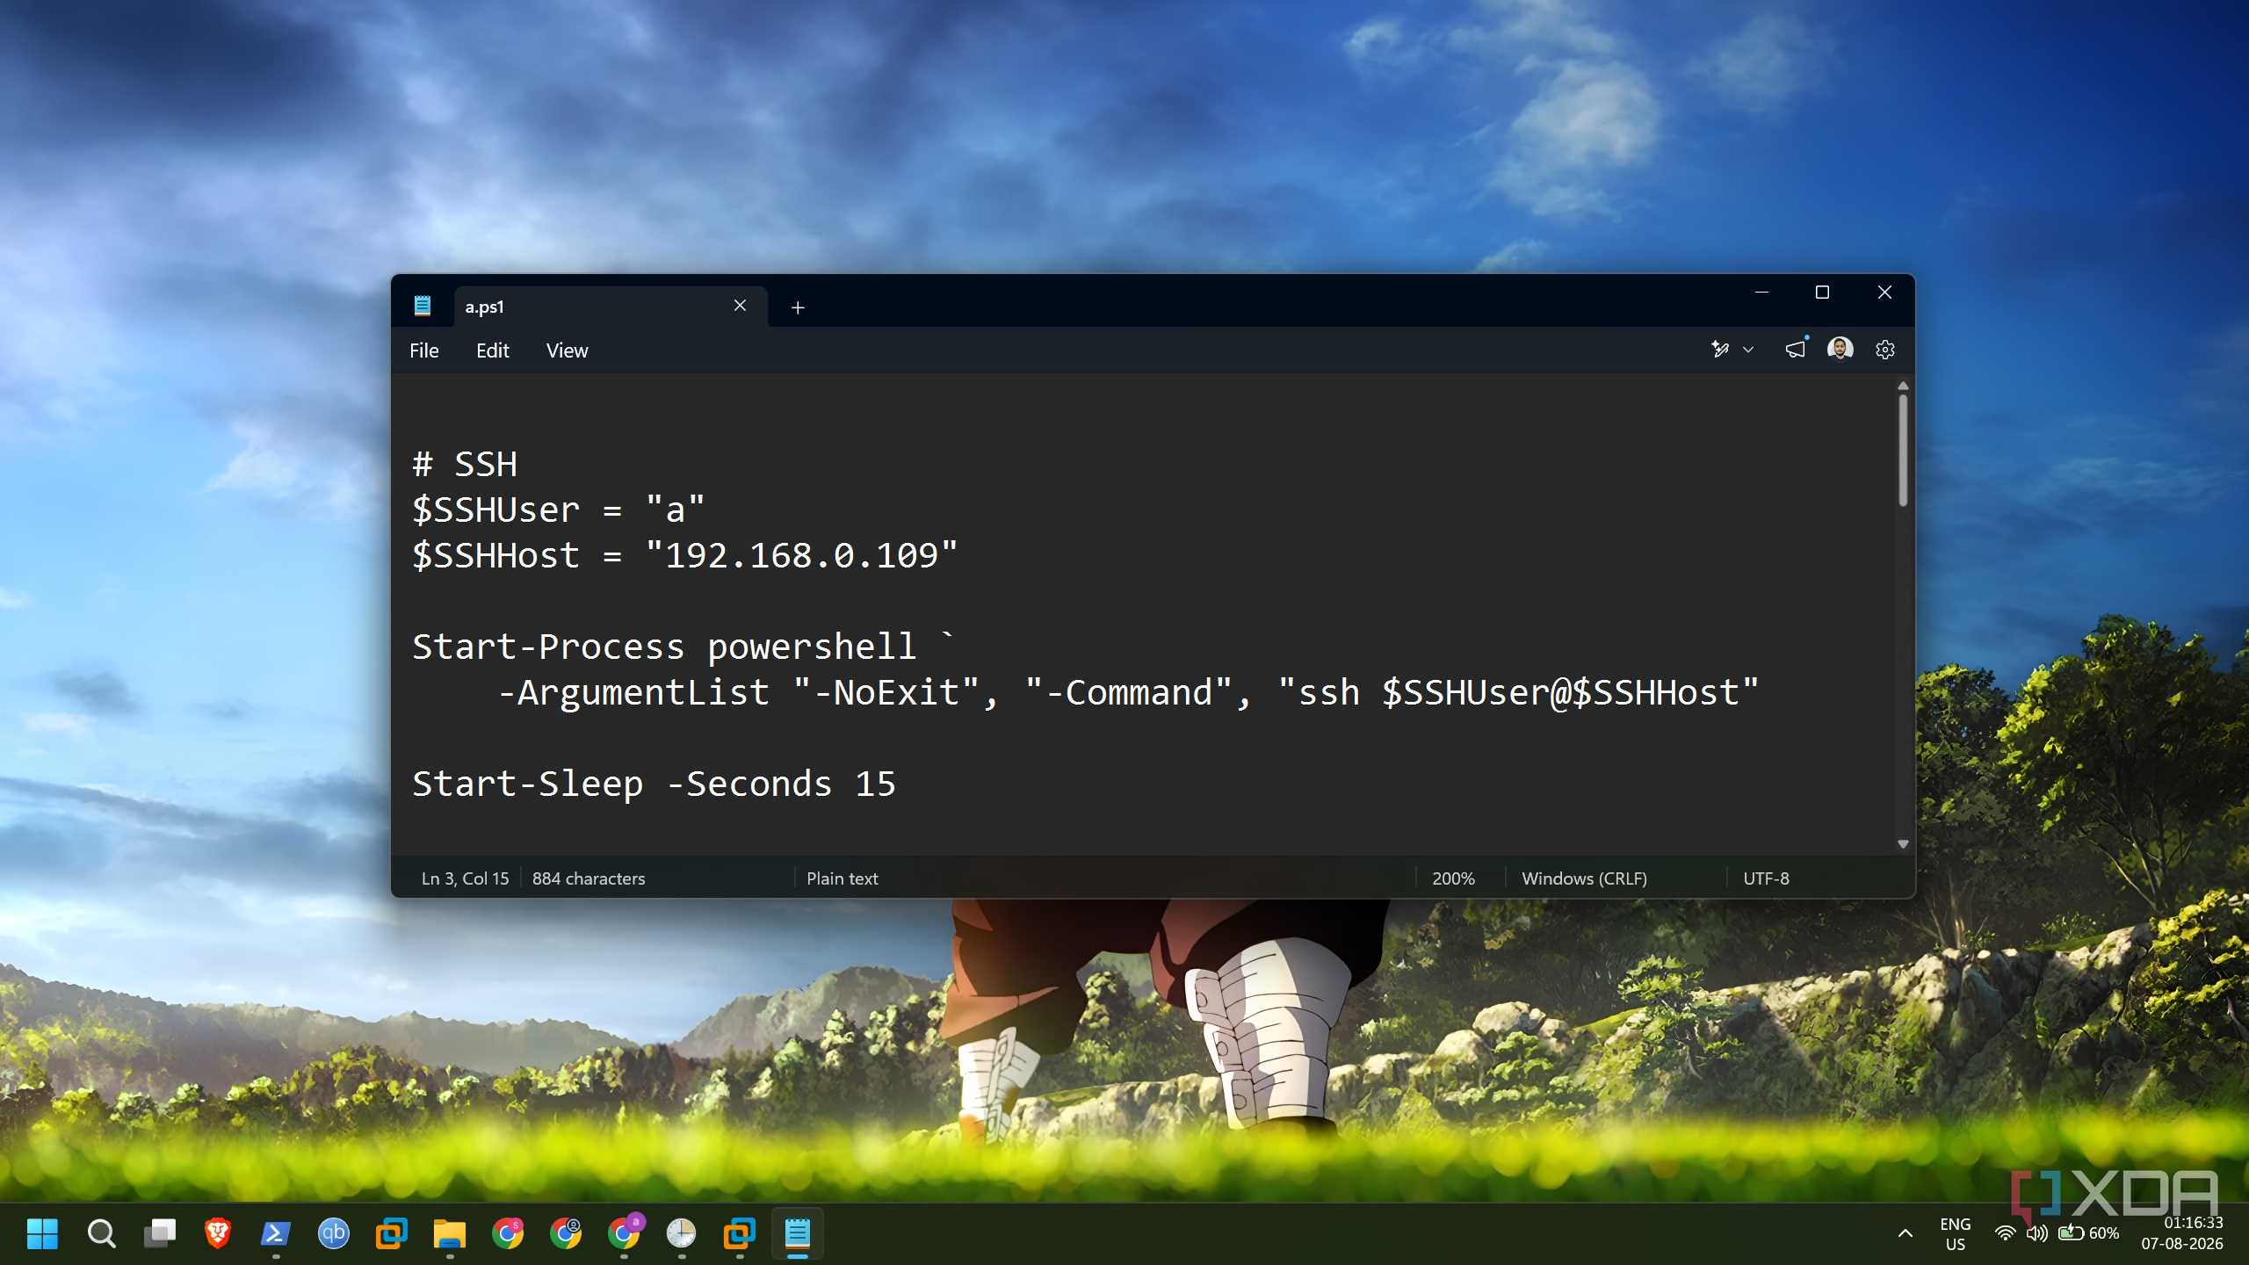Image resolution: width=2249 pixels, height=1265 pixels.
Task: Open the volume icon in system tray
Action: [x=2036, y=1233]
